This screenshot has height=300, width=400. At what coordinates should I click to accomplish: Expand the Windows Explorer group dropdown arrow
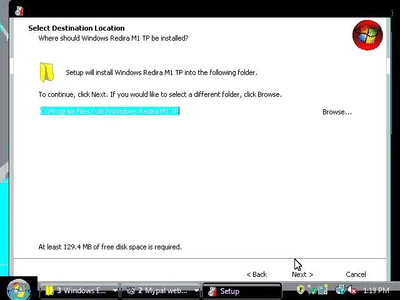point(115,291)
